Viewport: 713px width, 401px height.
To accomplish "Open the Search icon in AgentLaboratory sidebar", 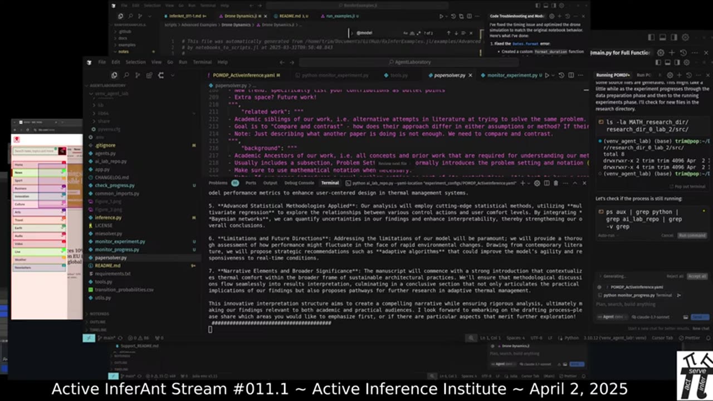I will pyautogui.click(x=126, y=75).
